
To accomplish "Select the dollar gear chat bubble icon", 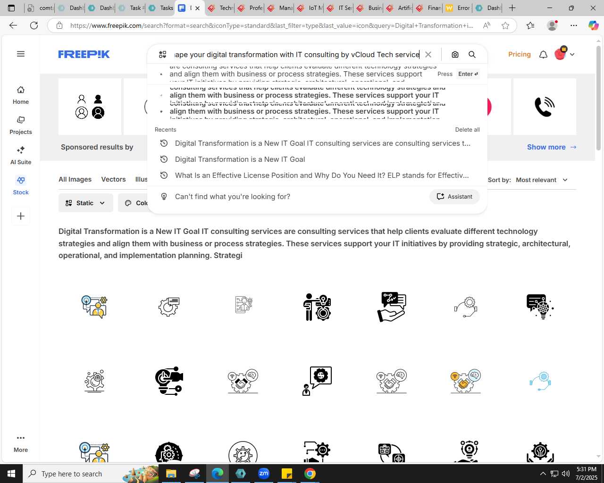I will click(317, 381).
